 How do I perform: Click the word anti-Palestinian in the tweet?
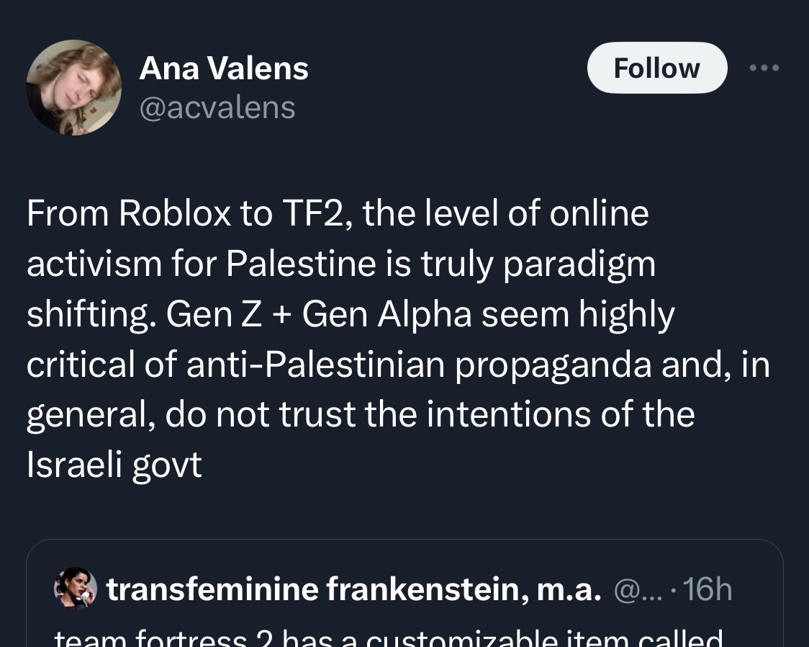pyautogui.click(x=315, y=365)
